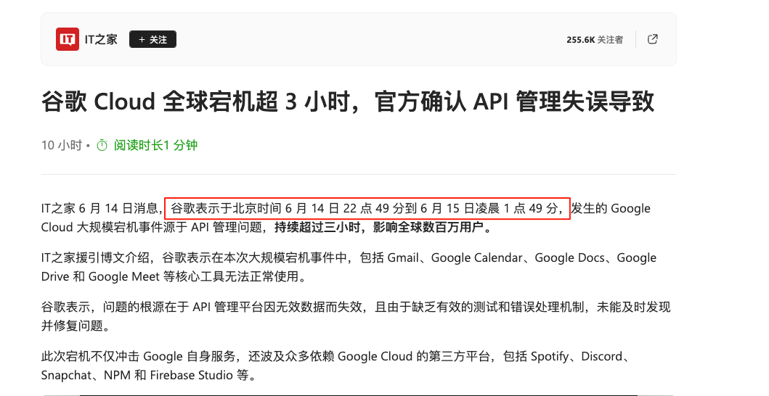Viewport: 769px width, 396px height.
Task: Follow IT之家 with the 关注 button
Action: click(152, 39)
